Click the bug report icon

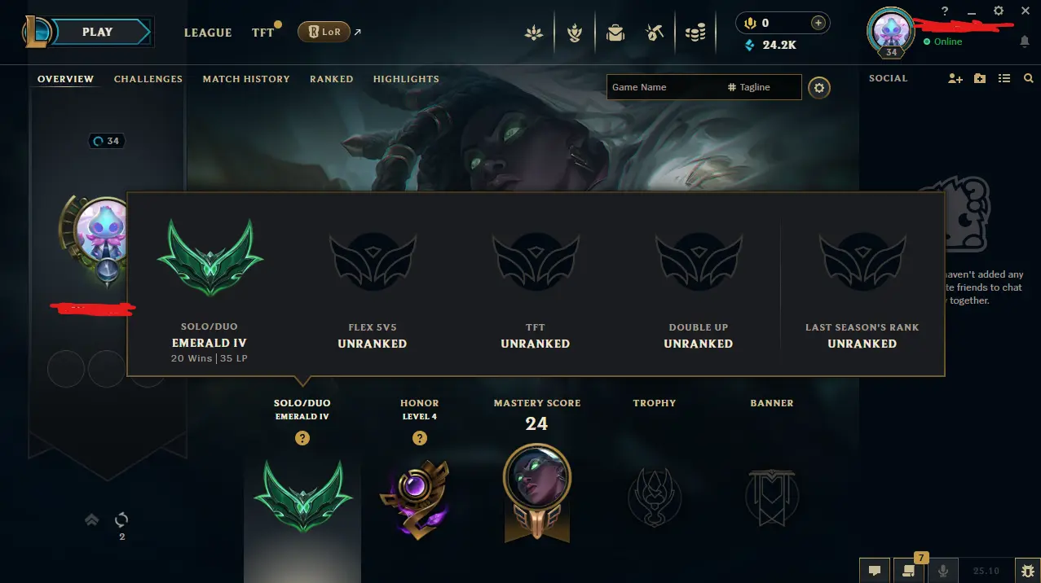coord(1027,571)
